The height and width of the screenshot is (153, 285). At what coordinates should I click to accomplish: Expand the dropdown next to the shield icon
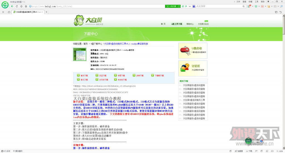click(259, 6)
